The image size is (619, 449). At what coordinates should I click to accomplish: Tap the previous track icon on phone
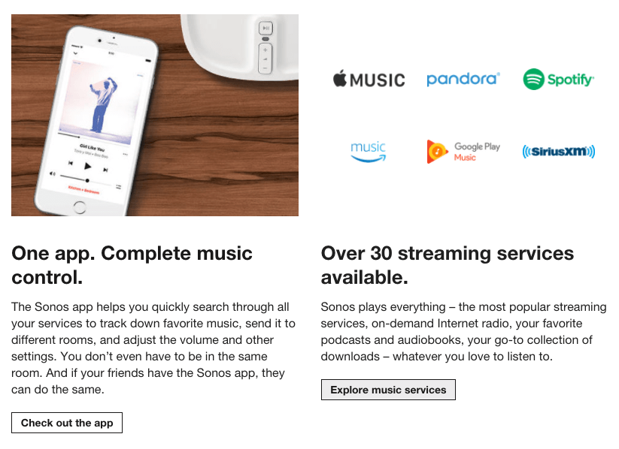(71, 163)
